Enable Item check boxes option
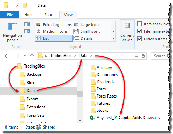Image resolution: width=173 pixels, height=134 pixels. [x=139, y=24]
